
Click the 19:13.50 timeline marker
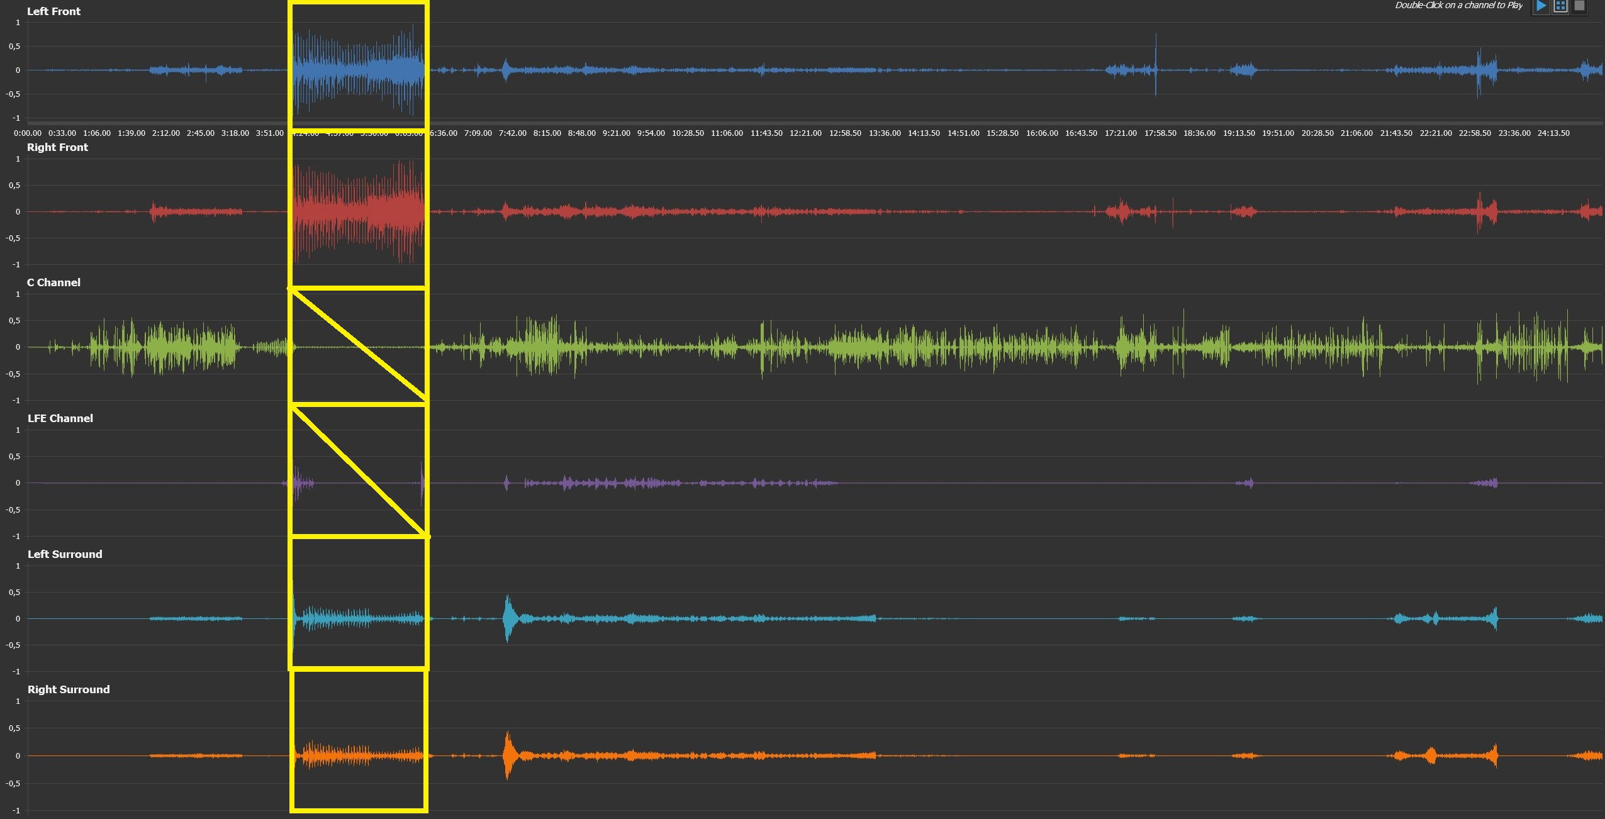point(1239,133)
